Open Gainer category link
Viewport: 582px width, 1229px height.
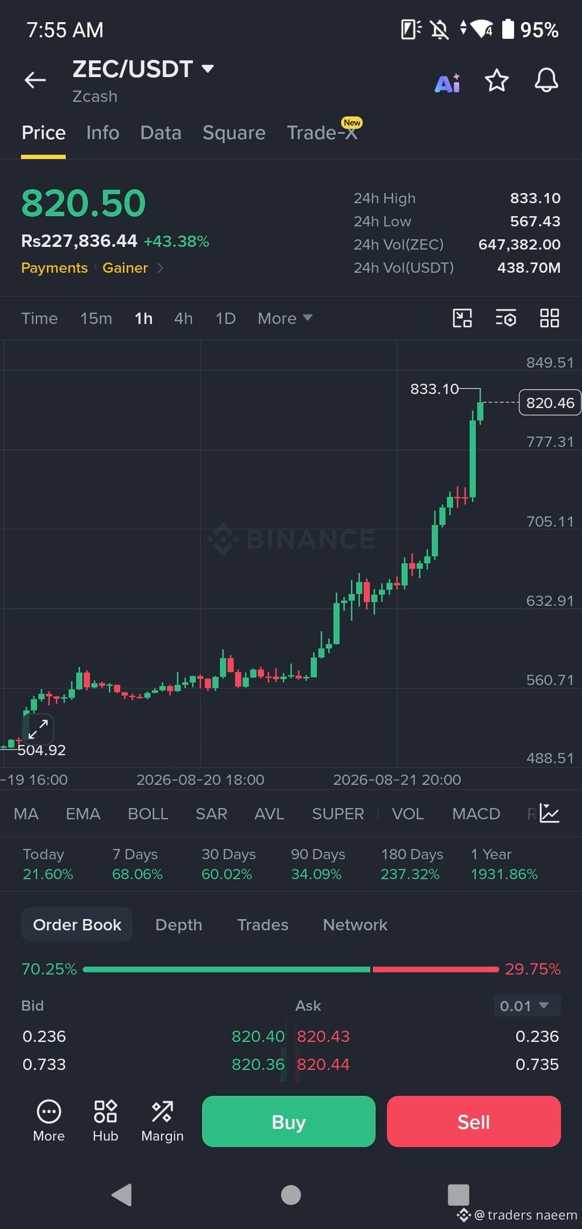(125, 268)
